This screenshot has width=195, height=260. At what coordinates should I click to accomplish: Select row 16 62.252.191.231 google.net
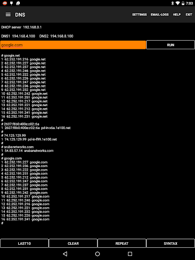click(x=24, y=116)
